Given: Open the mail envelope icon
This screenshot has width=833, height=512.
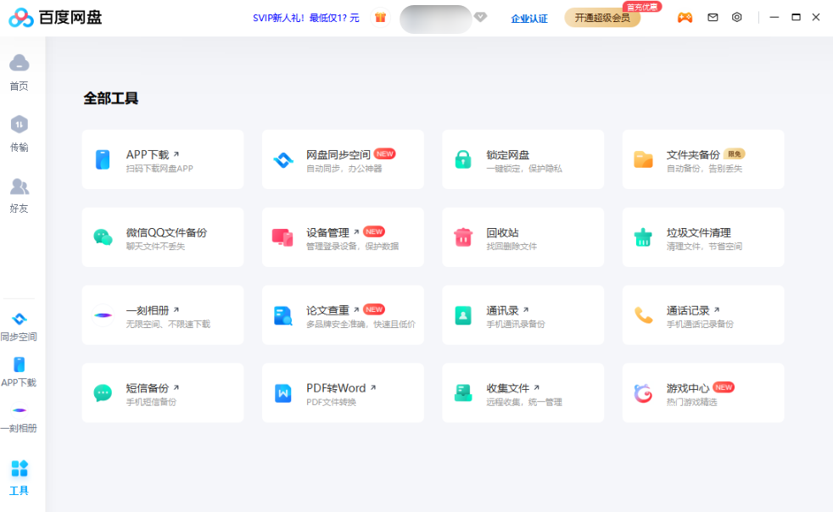Looking at the screenshot, I should tap(713, 18).
